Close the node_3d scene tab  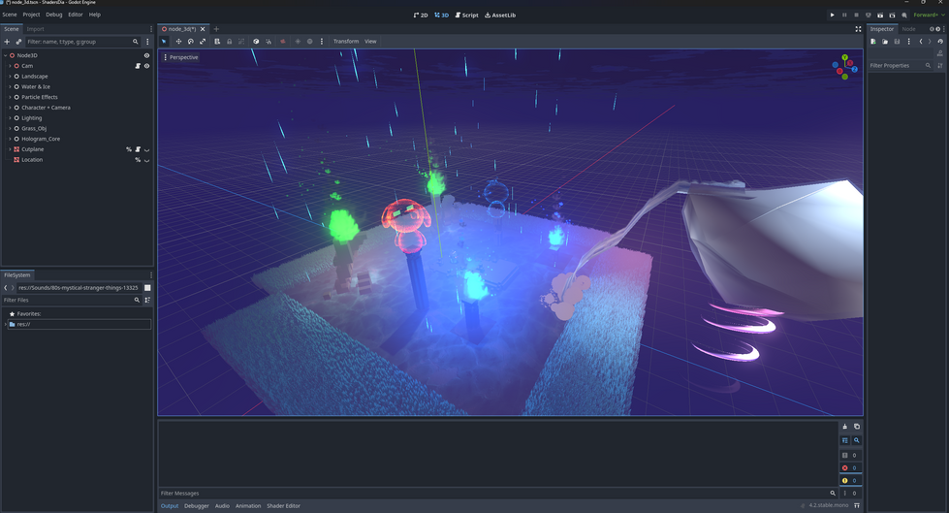click(x=203, y=29)
